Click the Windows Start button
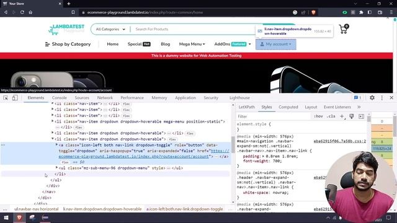The height and width of the screenshot is (223, 397). pos(6,217)
